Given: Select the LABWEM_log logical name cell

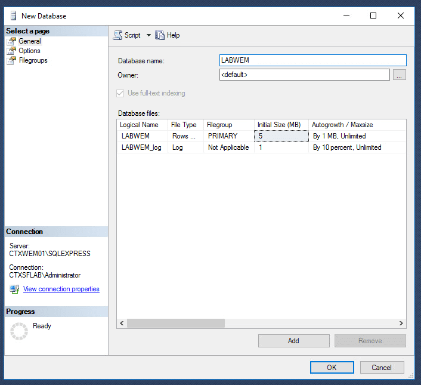Looking at the screenshot, I should click(x=143, y=147).
